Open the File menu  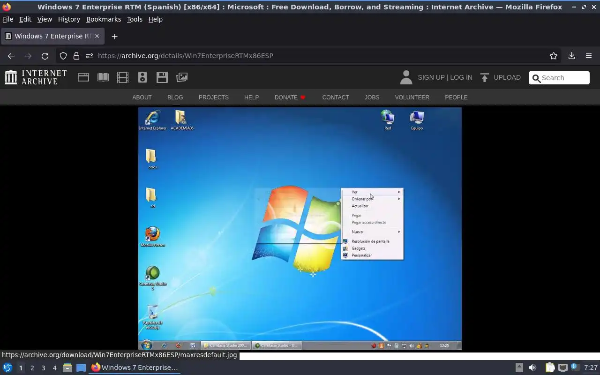[8, 19]
